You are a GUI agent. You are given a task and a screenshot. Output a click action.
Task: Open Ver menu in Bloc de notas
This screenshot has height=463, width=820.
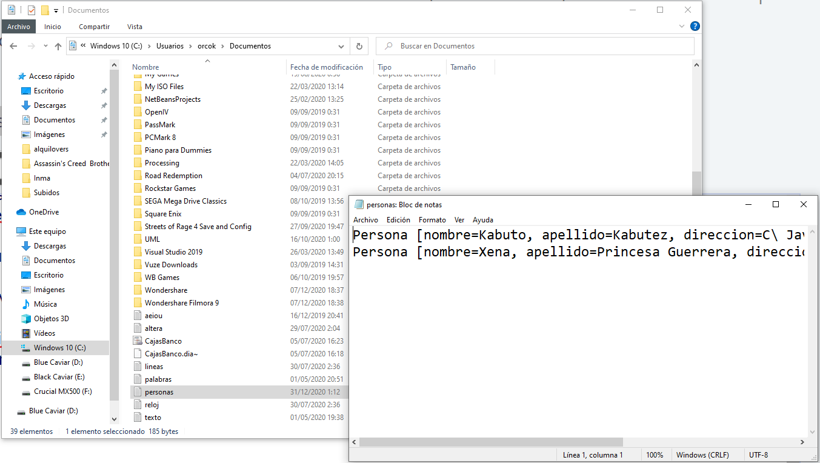click(459, 220)
